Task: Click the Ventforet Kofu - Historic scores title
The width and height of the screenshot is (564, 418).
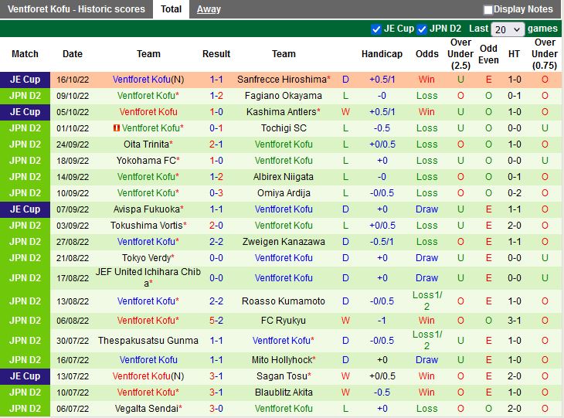Action: [x=76, y=9]
